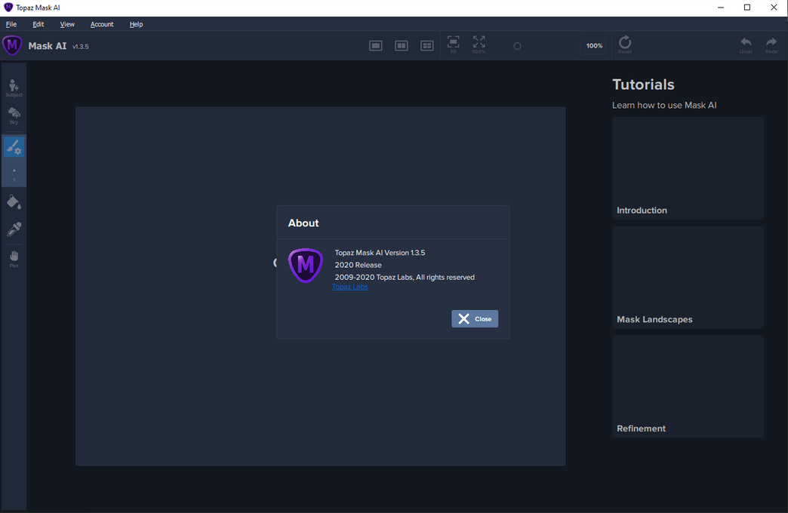The width and height of the screenshot is (788, 513).
Task: Click the Topaz shield logo in About
Action: [x=306, y=266]
